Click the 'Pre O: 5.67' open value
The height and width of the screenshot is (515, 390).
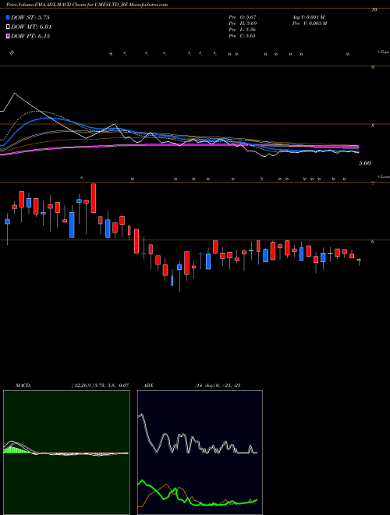tap(243, 16)
